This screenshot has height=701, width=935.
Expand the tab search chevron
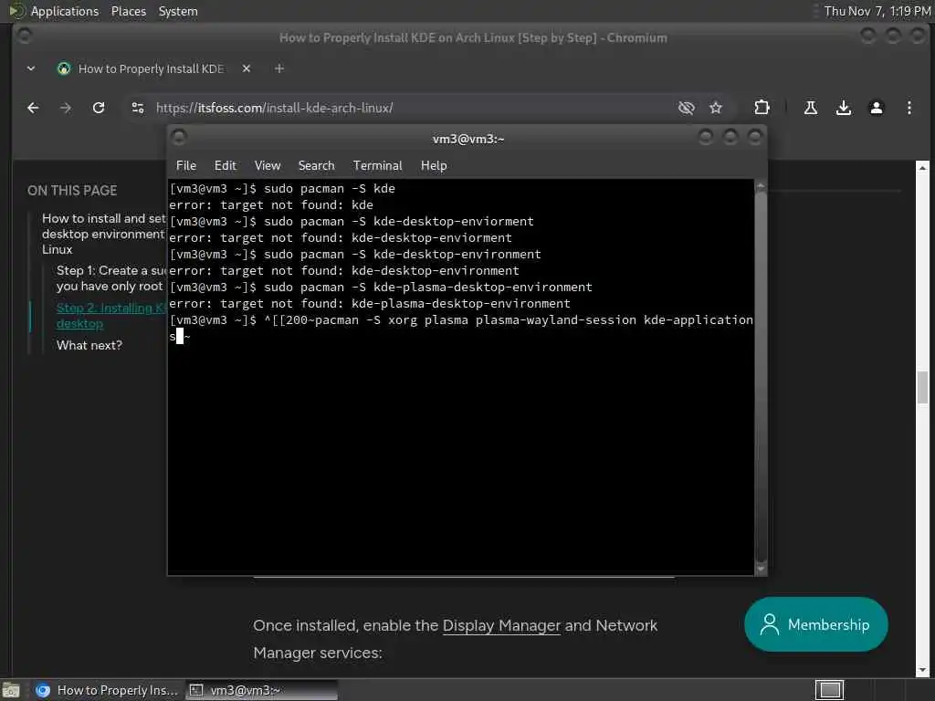(x=31, y=68)
